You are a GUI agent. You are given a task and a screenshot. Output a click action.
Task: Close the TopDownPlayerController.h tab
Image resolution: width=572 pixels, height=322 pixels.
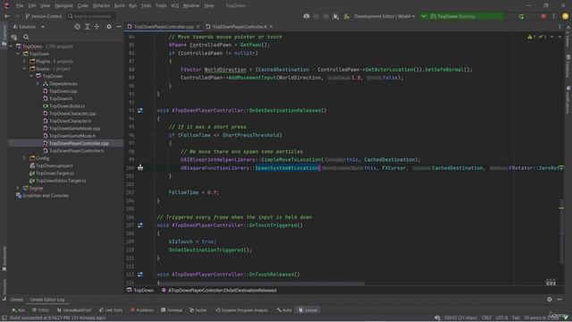tap(271, 27)
